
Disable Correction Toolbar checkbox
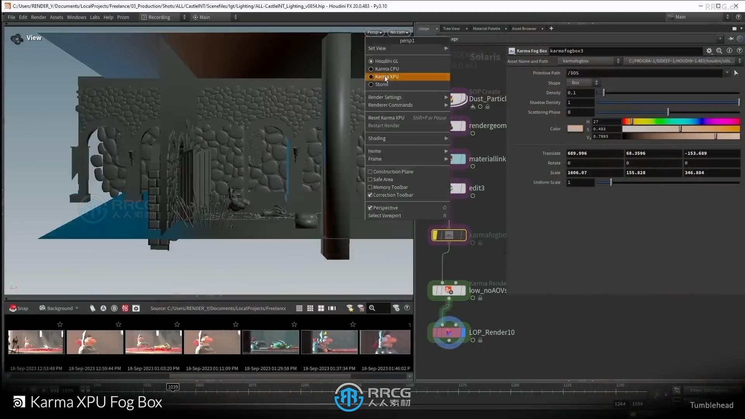click(x=370, y=195)
